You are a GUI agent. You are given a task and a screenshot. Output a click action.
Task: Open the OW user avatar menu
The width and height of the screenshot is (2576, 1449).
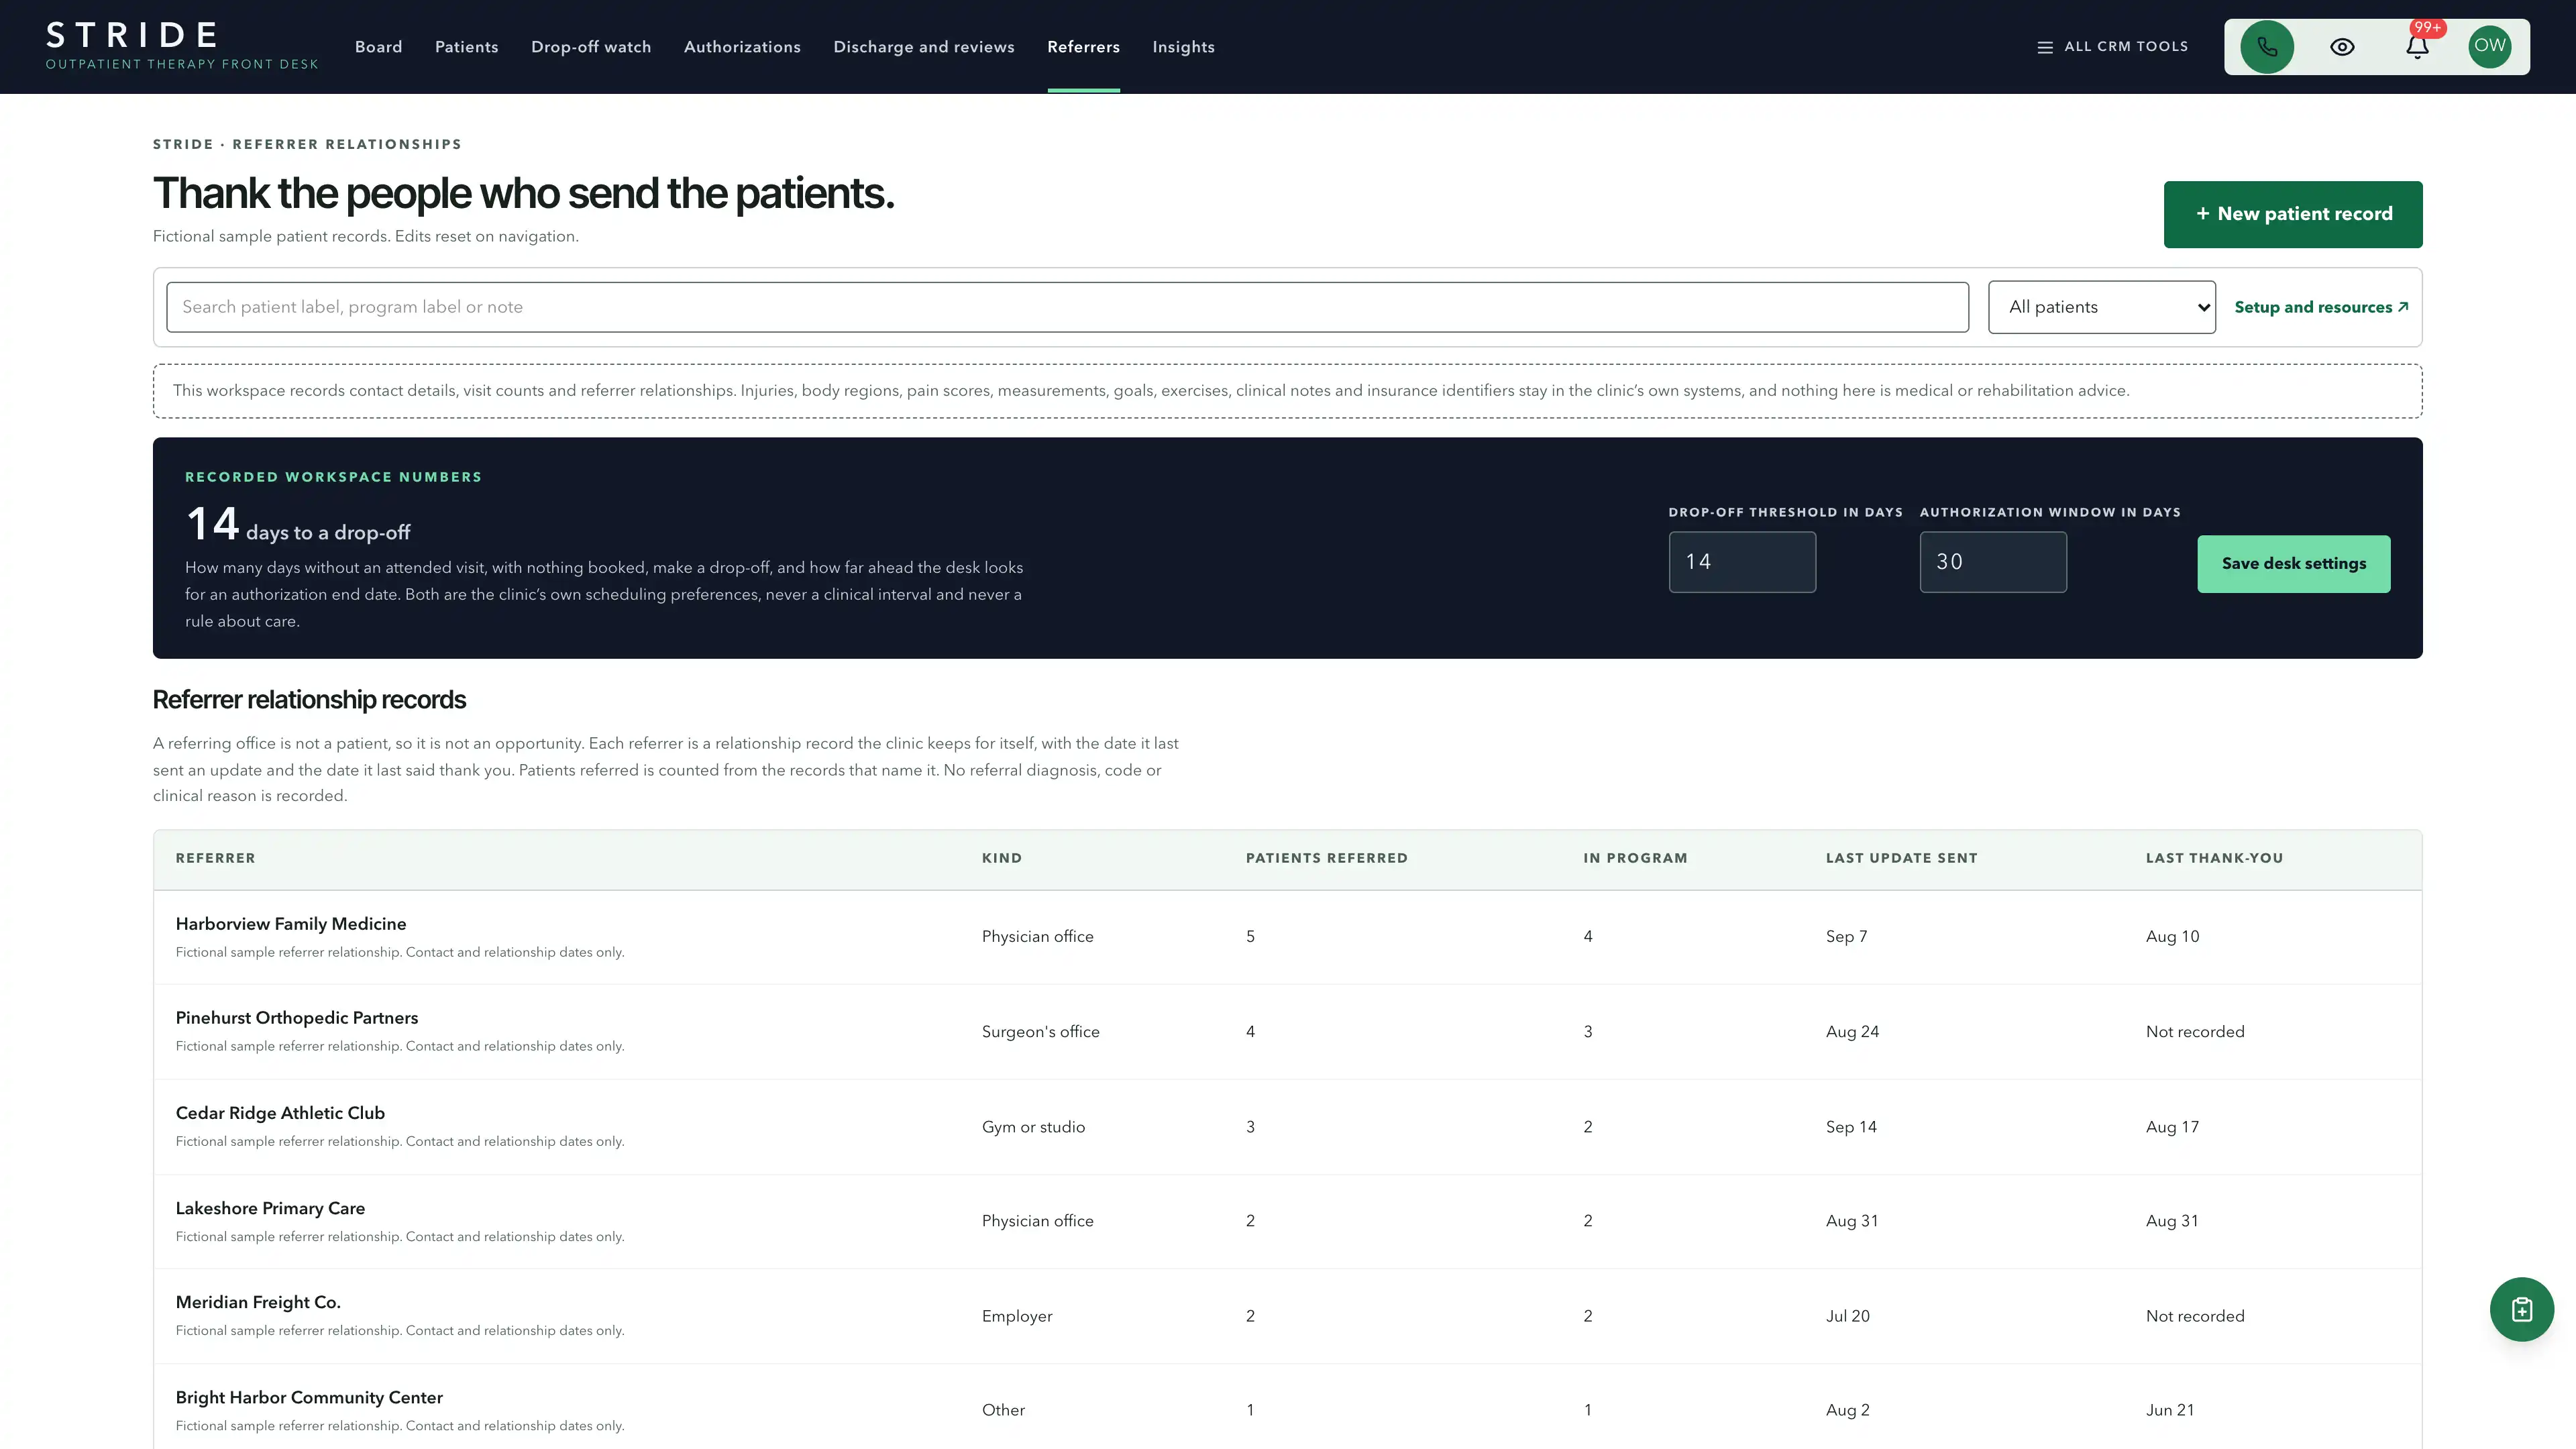[2489, 47]
